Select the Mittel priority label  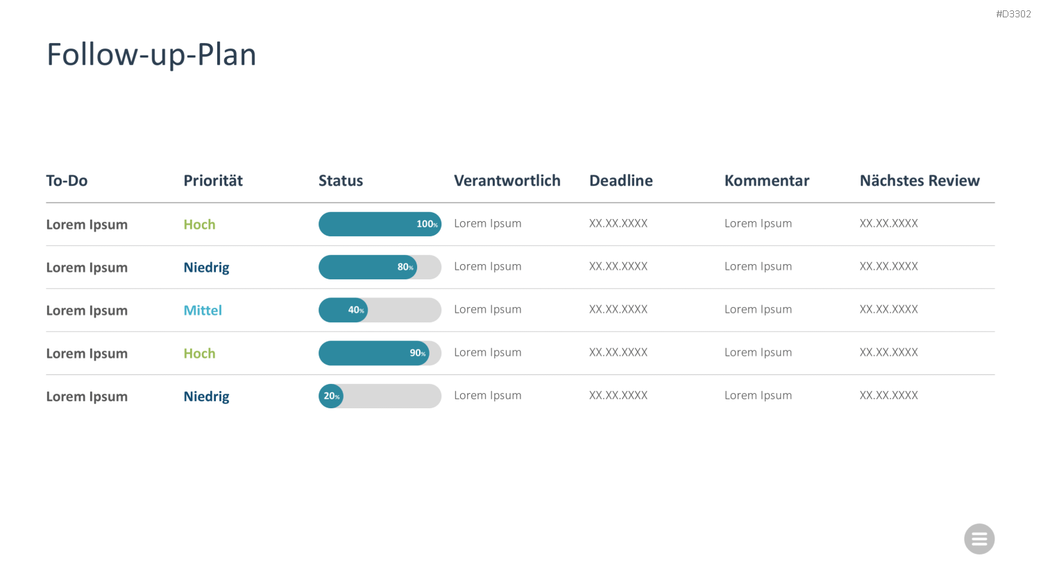[203, 311]
